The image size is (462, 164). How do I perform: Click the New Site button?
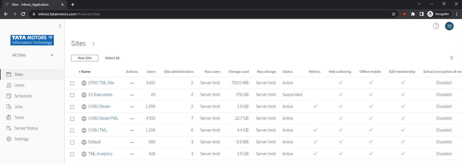point(85,58)
